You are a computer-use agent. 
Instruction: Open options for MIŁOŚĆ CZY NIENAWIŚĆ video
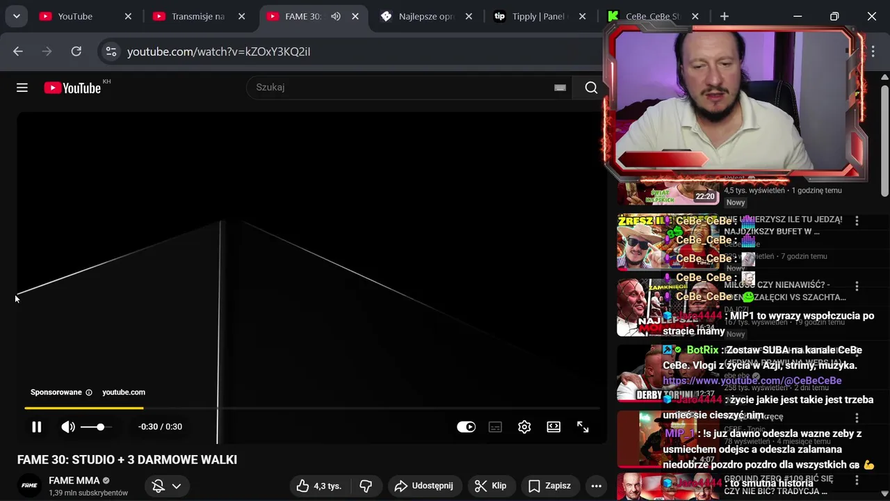[857, 286]
